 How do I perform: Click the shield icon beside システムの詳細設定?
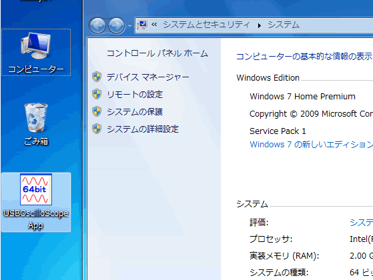pyautogui.click(x=97, y=129)
